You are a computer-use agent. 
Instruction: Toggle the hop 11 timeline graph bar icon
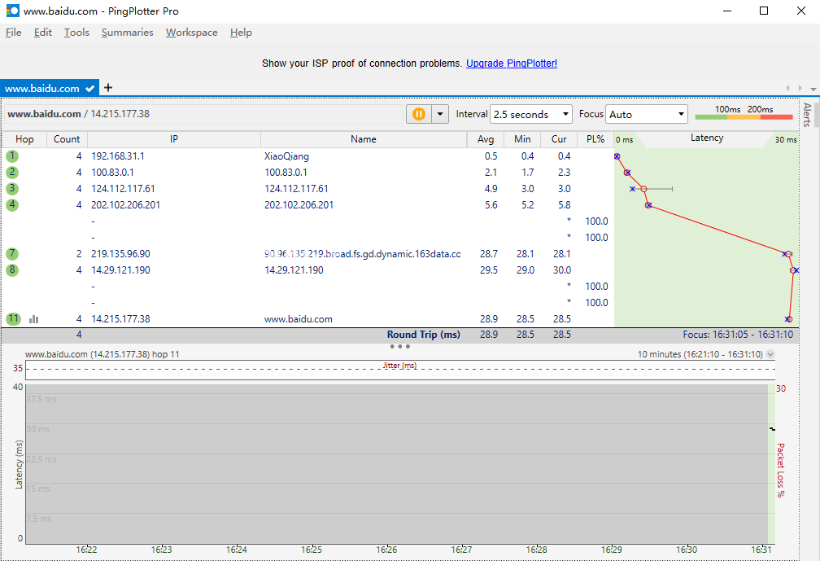pyautogui.click(x=34, y=319)
